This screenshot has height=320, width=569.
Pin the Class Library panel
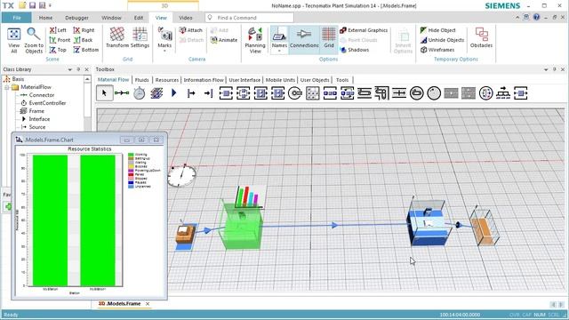[x=78, y=69]
